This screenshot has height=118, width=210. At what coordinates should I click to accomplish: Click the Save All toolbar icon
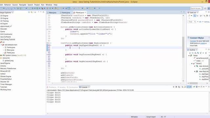point(9,8)
